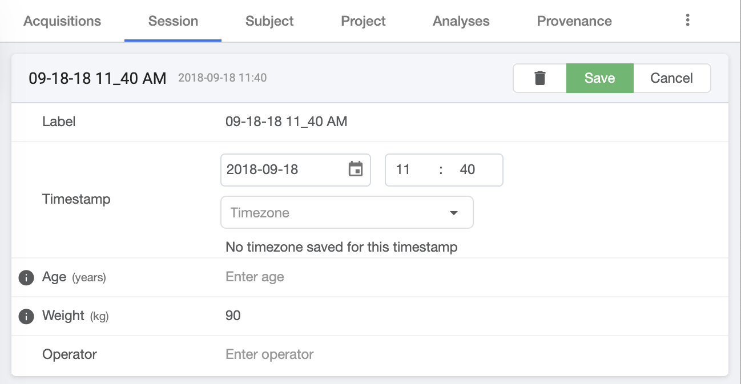741x384 pixels.
Task: Switch to the Analyses tab
Action: [461, 21]
